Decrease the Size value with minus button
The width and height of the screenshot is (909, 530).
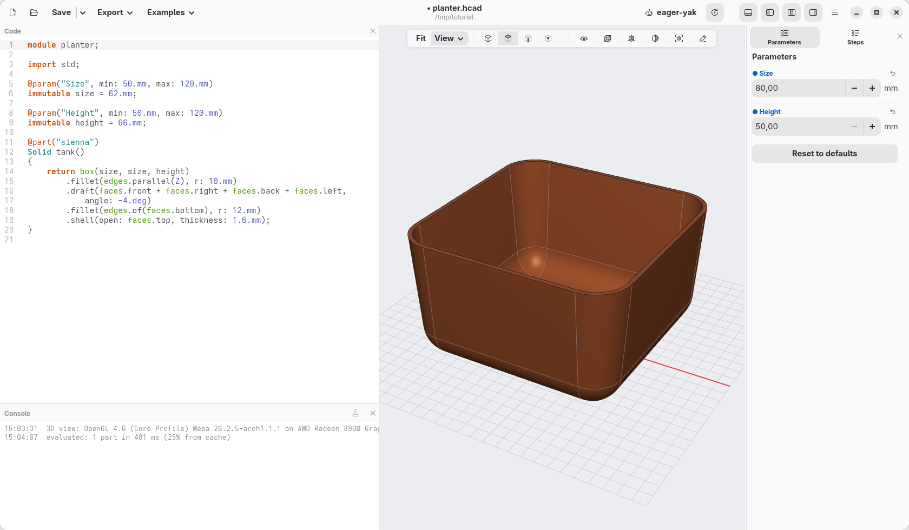(x=854, y=88)
